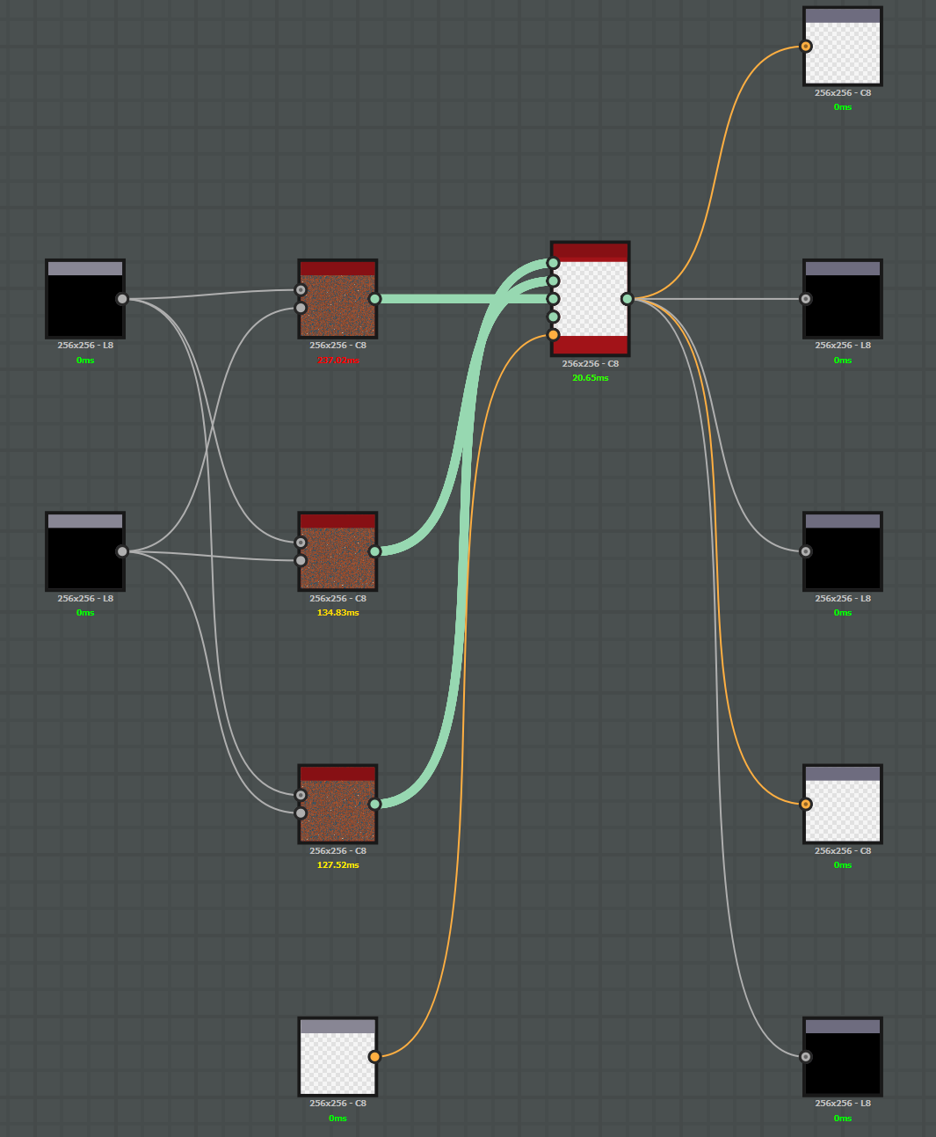This screenshot has width=936, height=1137.
Task: Click the top input socket of the 237.02ms node
Action: tap(300, 288)
